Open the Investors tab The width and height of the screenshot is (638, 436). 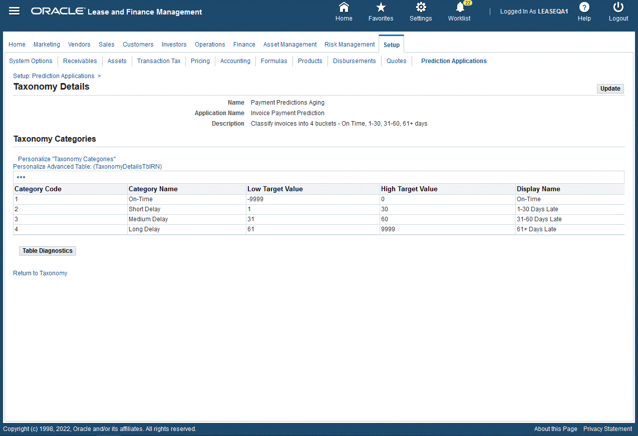[x=174, y=45]
